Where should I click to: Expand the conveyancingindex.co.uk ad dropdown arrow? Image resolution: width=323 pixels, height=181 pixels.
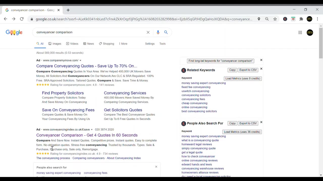click(x=92, y=129)
